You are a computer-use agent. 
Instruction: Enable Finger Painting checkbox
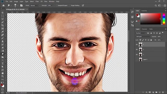point(70,5)
